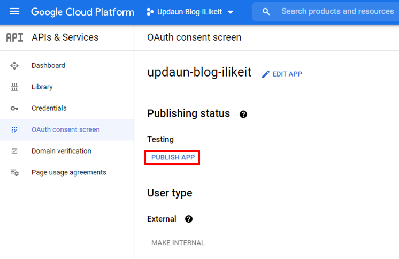This screenshot has width=399, height=259.
Task: Click the EDIT APP link
Action: [287, 74]
